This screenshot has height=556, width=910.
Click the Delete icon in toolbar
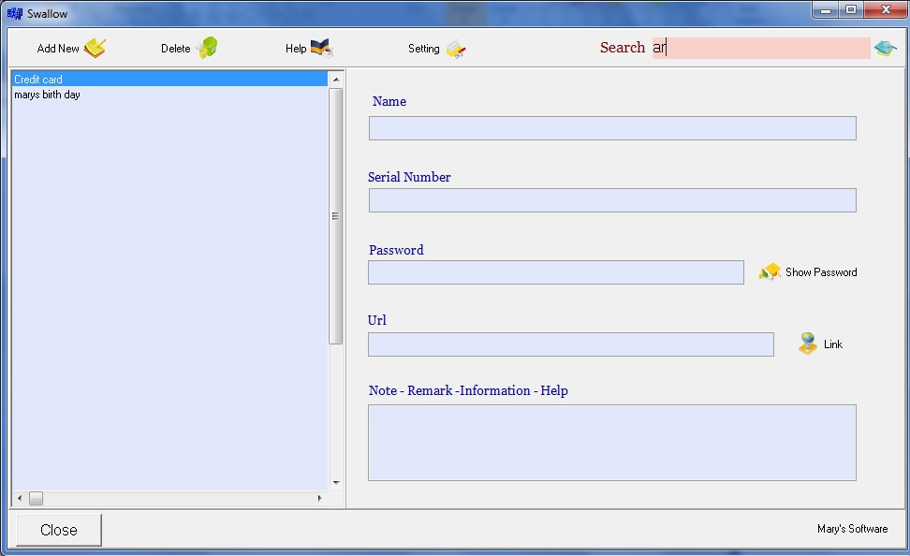(207, 49)
